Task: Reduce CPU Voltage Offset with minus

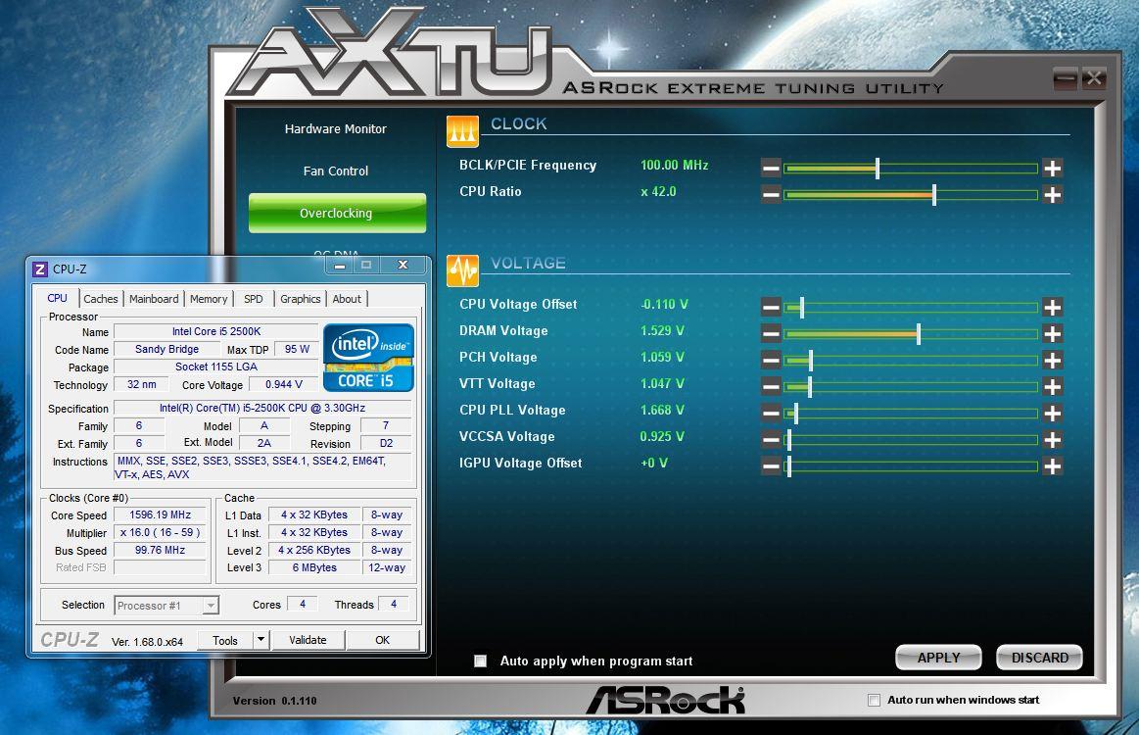Action: (771, 308)
